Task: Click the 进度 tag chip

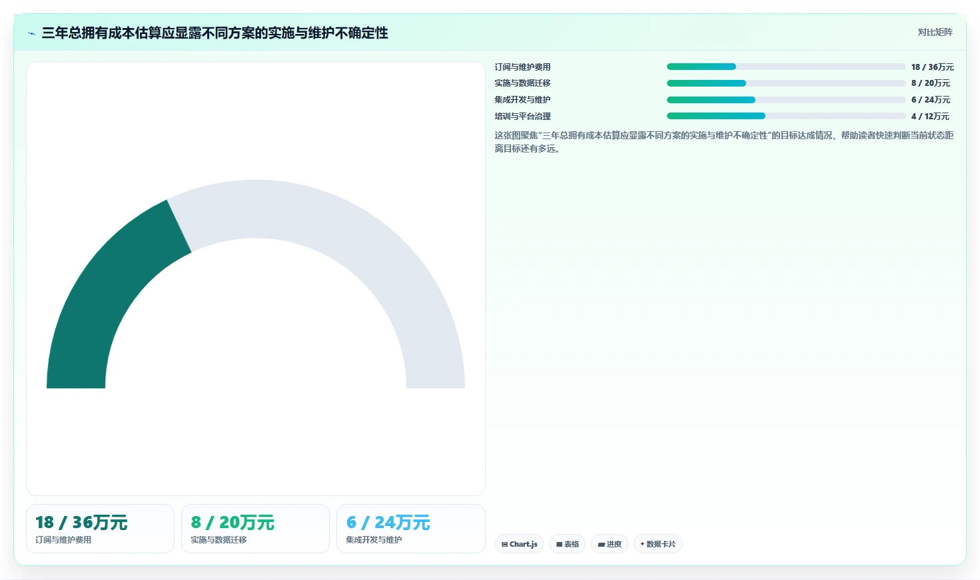Action: pos(610,544)
